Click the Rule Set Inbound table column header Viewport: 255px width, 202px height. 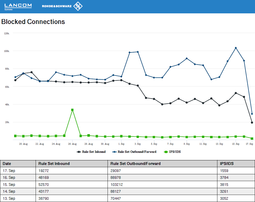(x=54, y=164)
